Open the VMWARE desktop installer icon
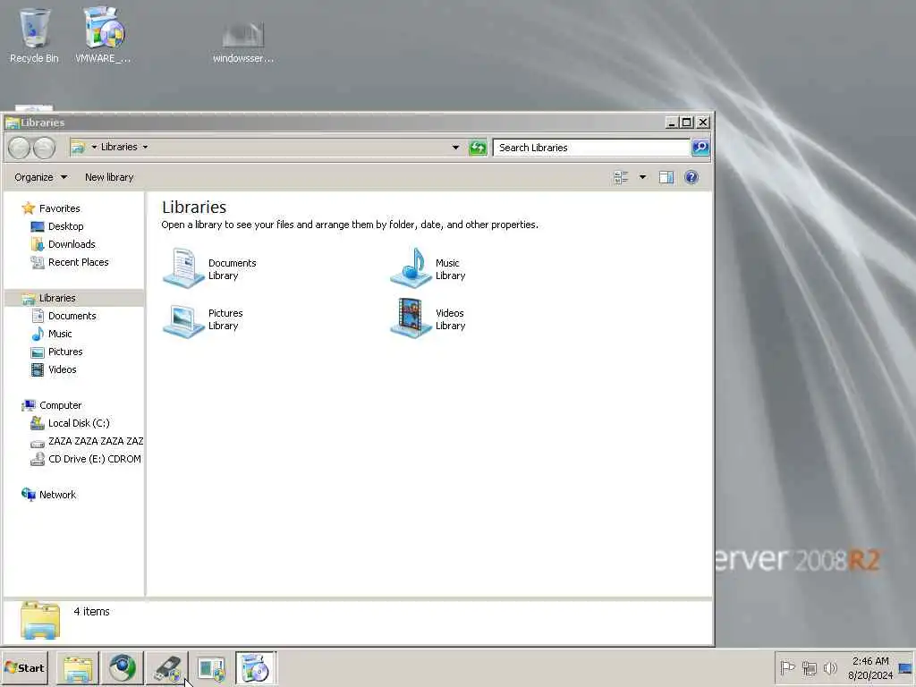916x687 pixels. [104, 35]
